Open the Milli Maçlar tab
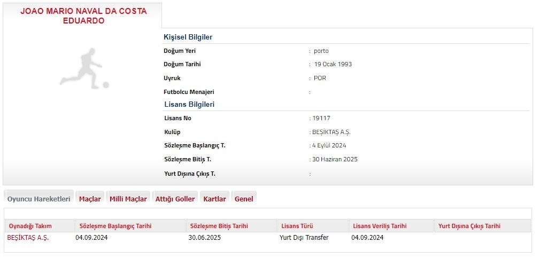This screenshot has width=539, height=266. pyautogui.click(x=128, y=199)
